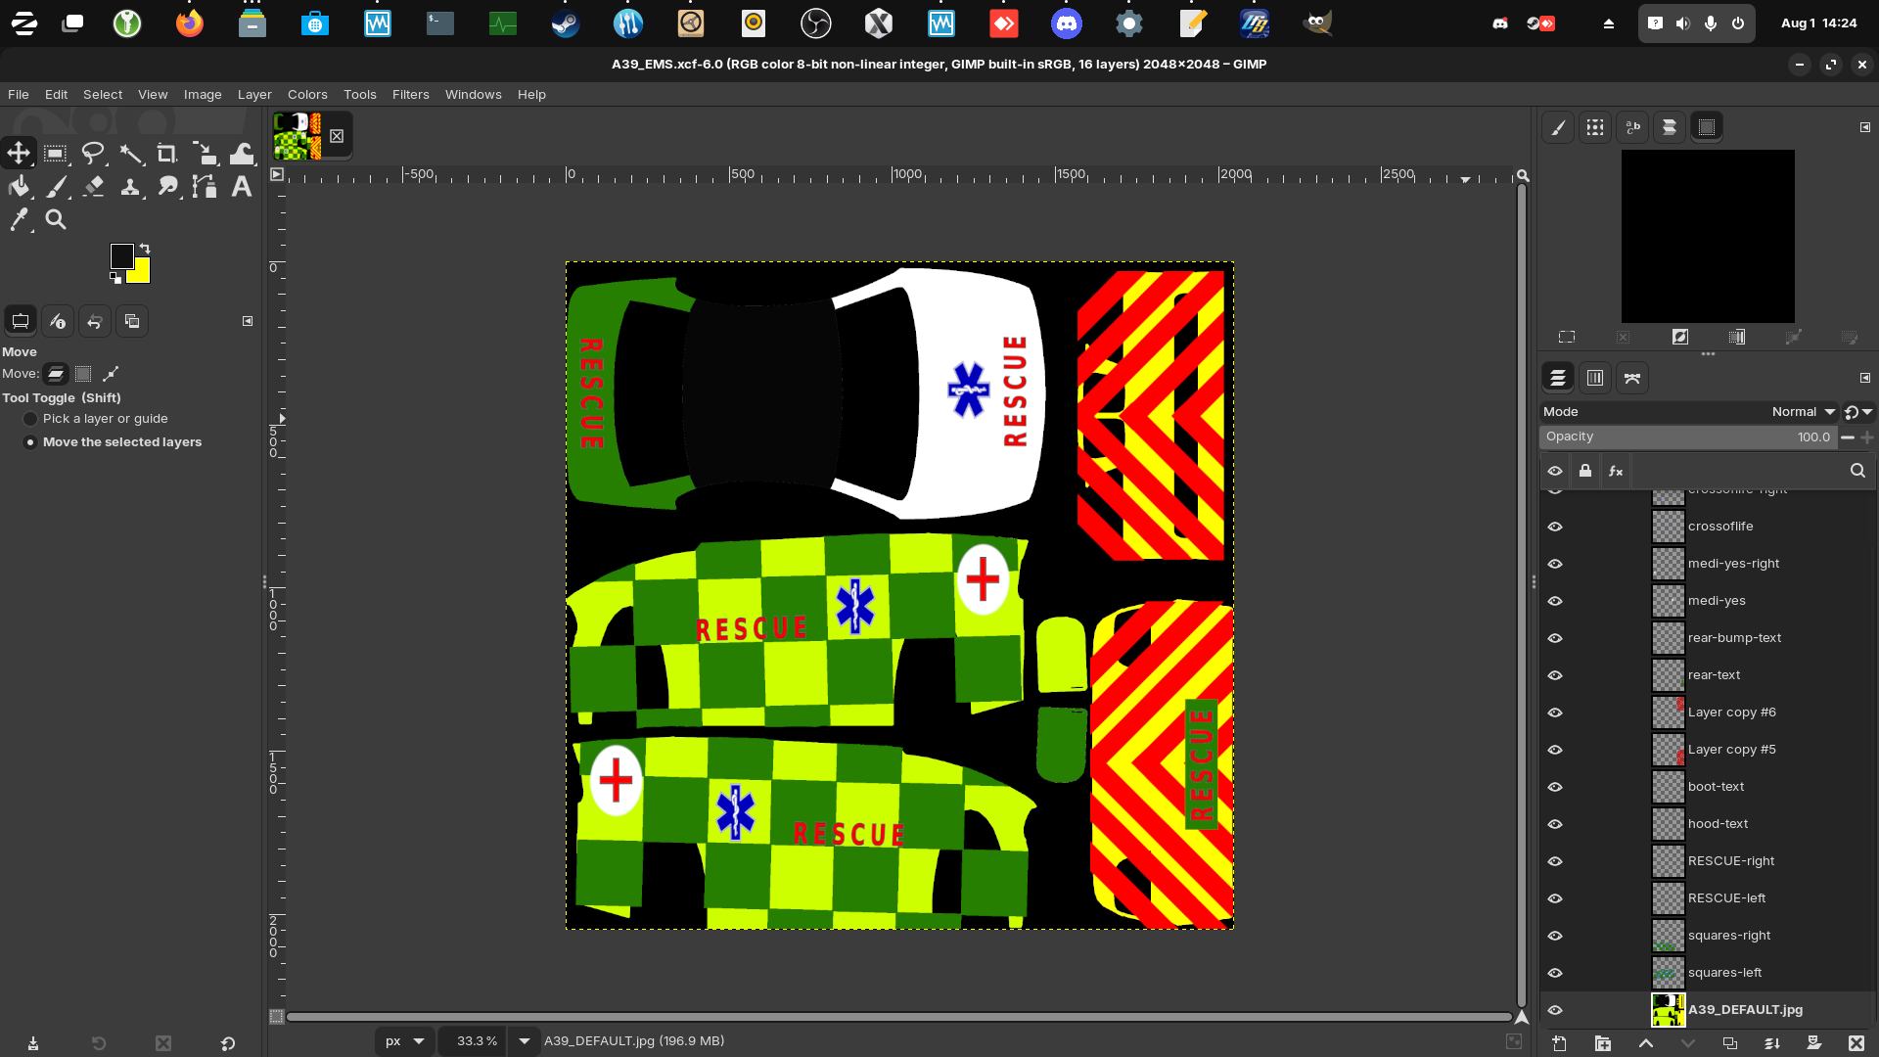Viewport: 1879px width, 1057px height.
Task: Create a new layer button
Action: [1559, 1043]
